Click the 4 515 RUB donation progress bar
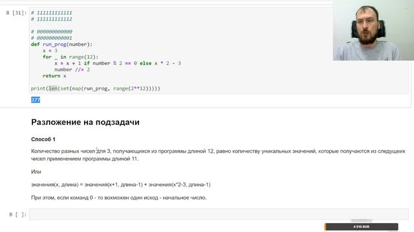414x232 pixels. coord(361,226)
